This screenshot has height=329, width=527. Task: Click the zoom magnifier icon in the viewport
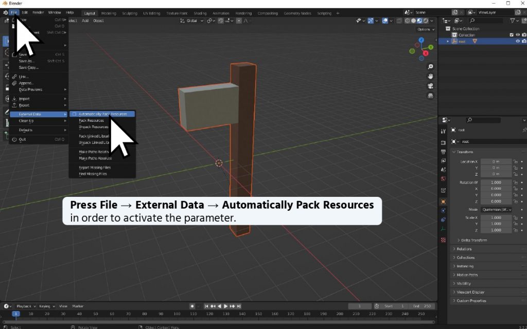(x=430, y=67)
